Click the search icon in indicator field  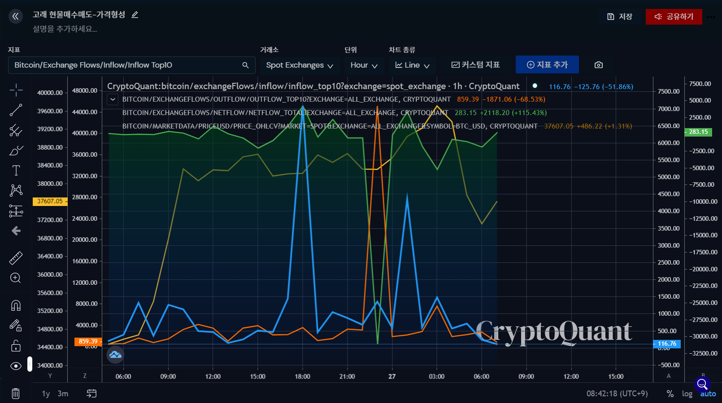[245, 65]
